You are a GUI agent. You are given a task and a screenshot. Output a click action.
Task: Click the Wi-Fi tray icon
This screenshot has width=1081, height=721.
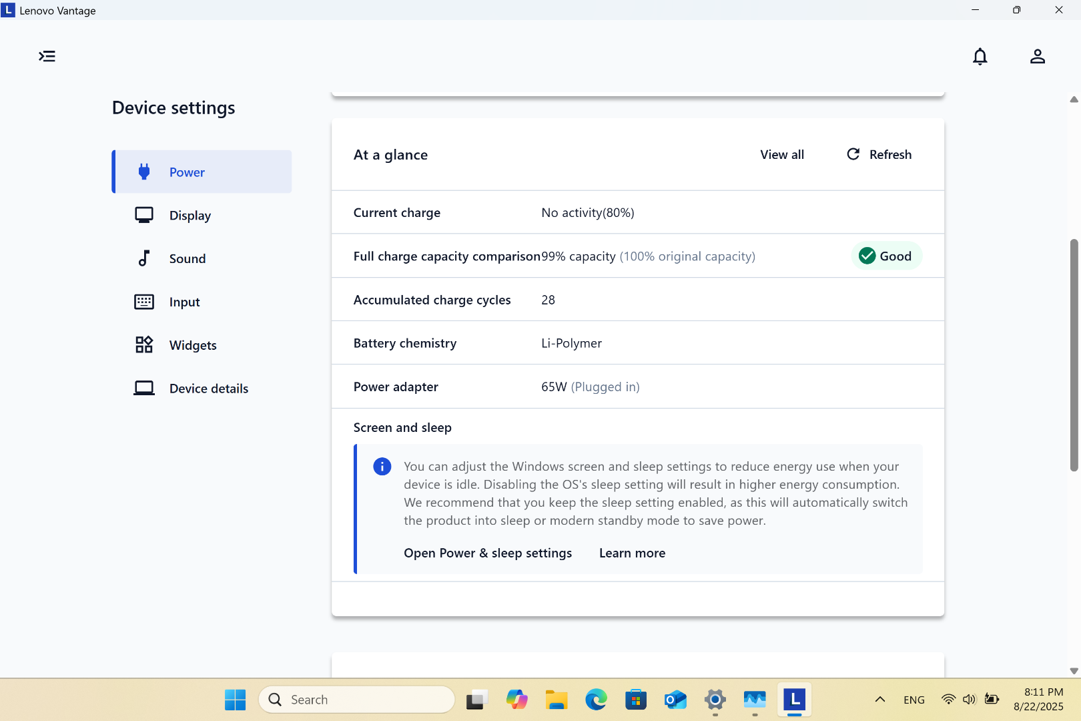coord(948,700)
